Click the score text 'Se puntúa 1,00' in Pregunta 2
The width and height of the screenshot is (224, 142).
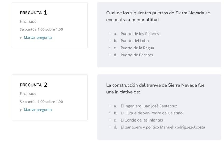click(41, 102)
